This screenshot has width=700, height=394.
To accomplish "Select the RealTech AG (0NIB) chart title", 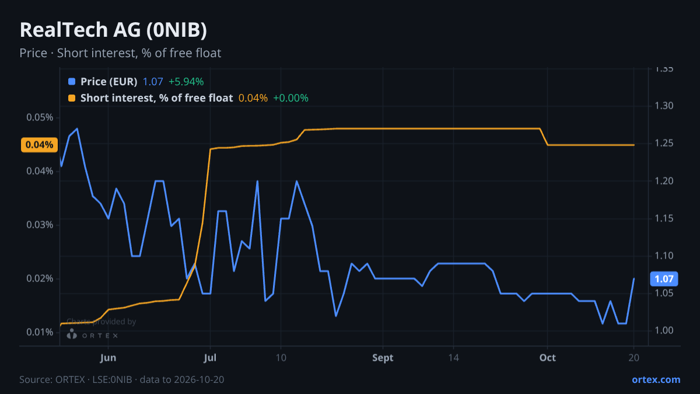I will (x=113, y=30).
